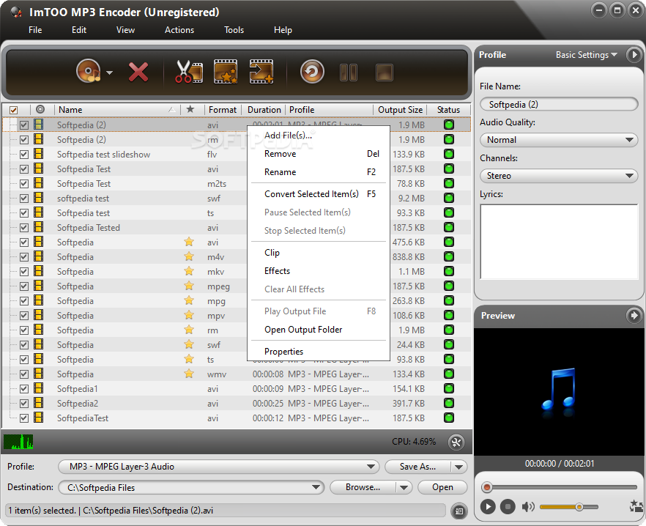Mute the preview speaker icon
Screen dimensions: 646x526
[528, 507]
